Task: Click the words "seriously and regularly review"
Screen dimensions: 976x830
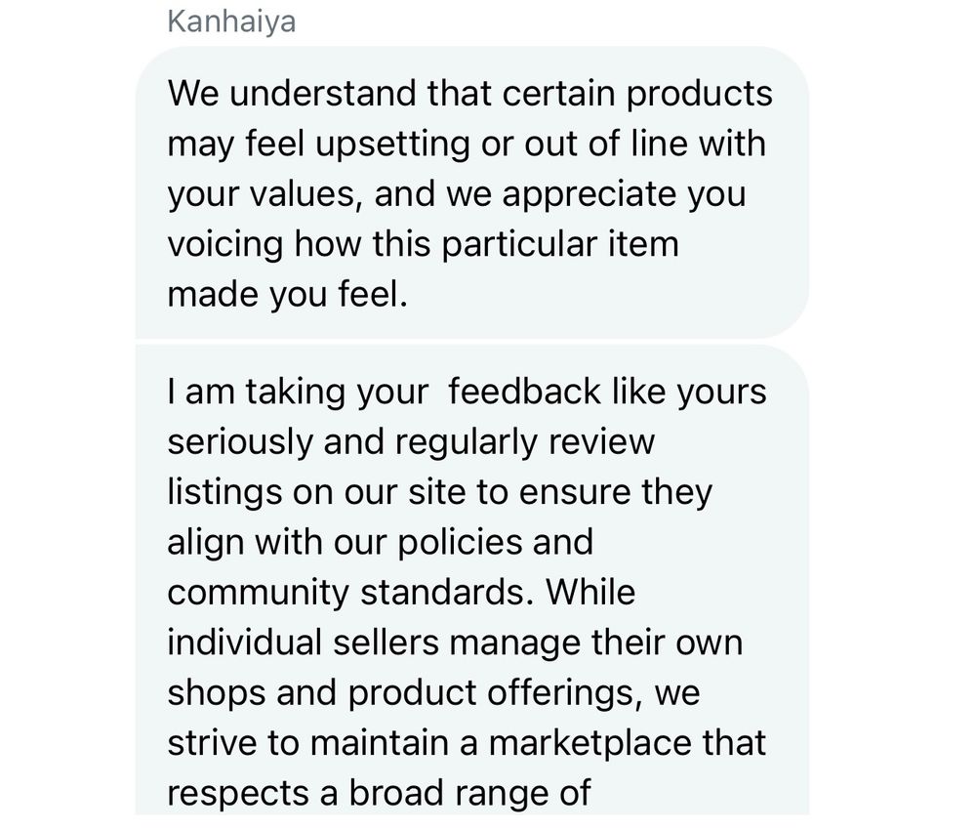Action: [410, 441]
